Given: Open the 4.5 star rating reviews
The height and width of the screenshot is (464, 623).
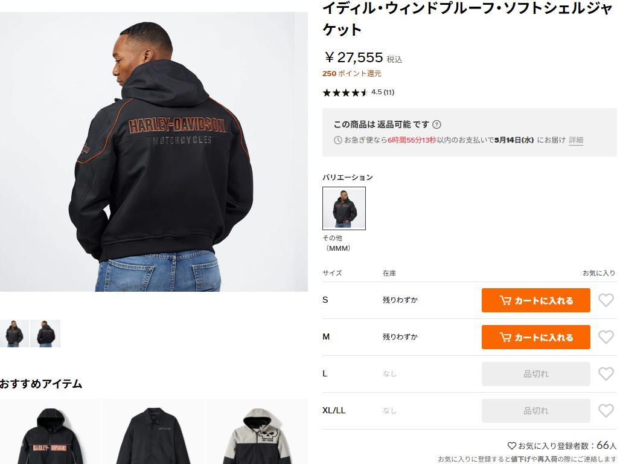Looking at the screenshot, I should (359, 92).
